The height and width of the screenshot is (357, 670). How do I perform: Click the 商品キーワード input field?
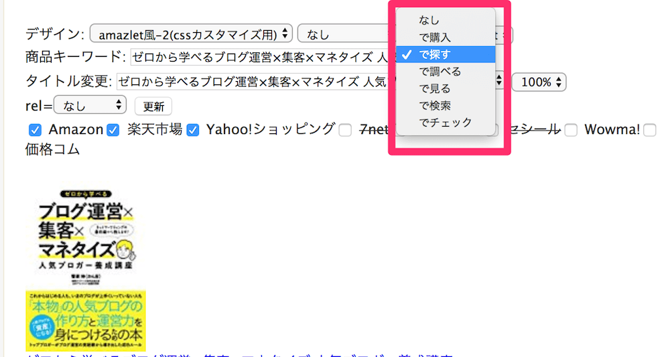[x=259, y=57]
